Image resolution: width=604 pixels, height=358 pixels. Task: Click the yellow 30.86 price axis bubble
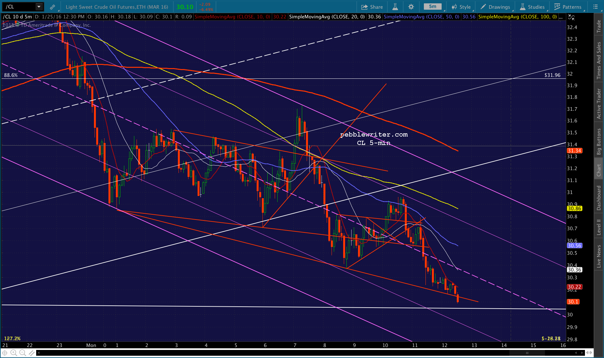click(575, 209)
